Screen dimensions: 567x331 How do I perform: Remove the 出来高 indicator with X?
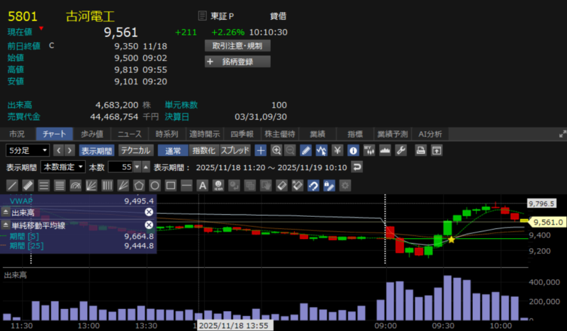tap(149, 213)
